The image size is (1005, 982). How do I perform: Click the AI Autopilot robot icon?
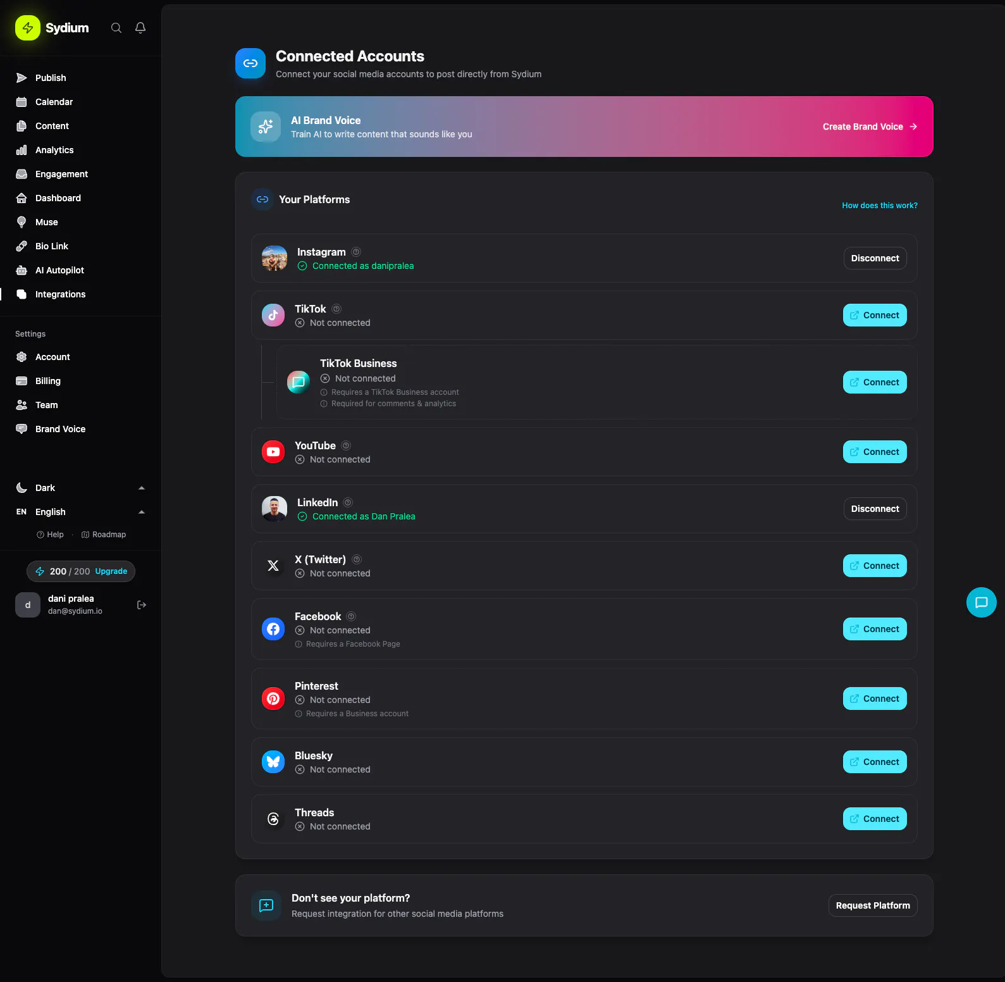click(22, 270)
